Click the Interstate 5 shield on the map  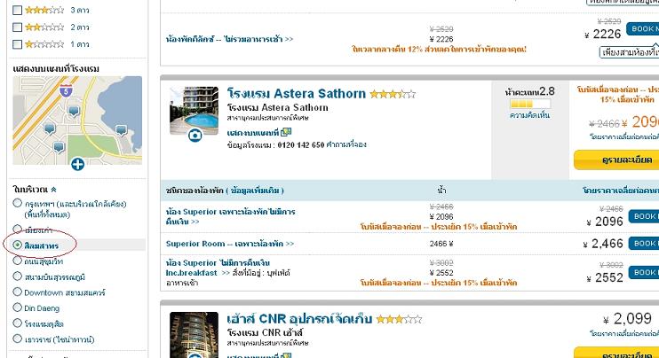66,89
